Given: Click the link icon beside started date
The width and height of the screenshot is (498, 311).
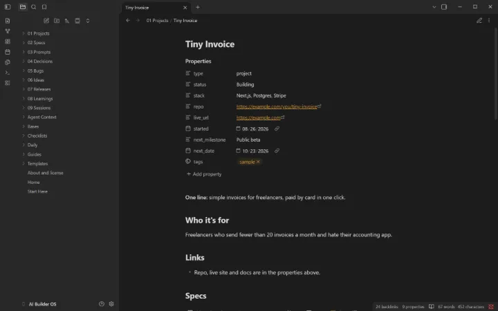Looking at the screenshot, I should coord(277,129).
